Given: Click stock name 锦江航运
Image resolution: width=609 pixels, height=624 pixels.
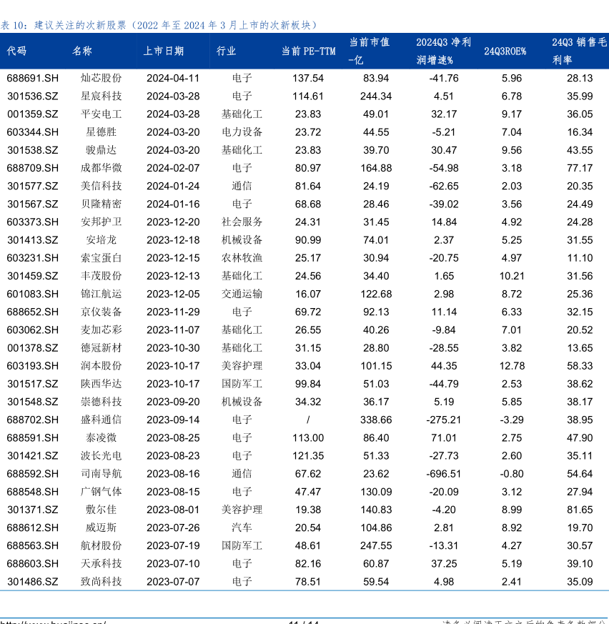Looking at the screenshot, I should [x=101, y=294].
